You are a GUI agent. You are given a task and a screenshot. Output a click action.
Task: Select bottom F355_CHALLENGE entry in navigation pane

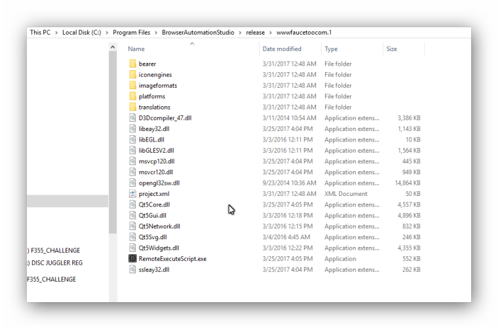point(52,279)
